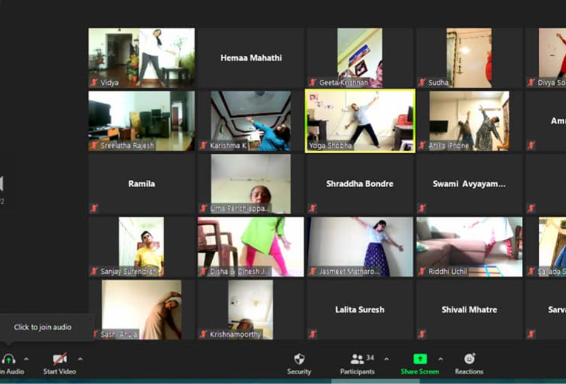Click the green Share Screen icon
The image size is (566, 384).
pos(420,359)
